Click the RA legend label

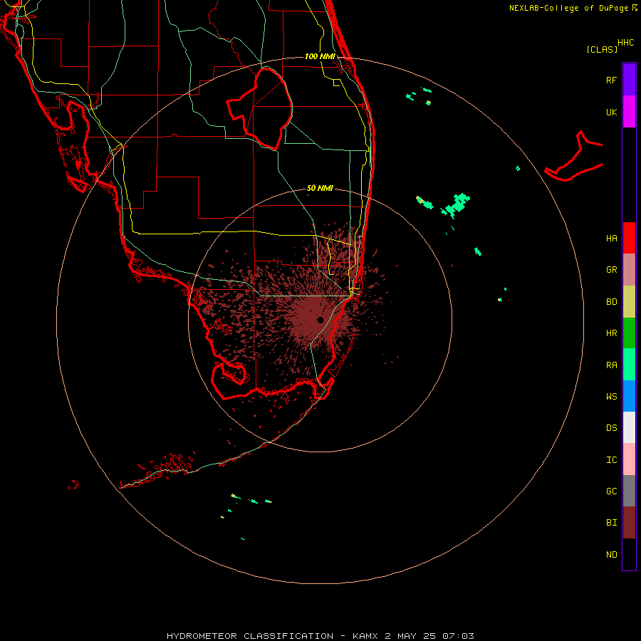tap(611, 365)
